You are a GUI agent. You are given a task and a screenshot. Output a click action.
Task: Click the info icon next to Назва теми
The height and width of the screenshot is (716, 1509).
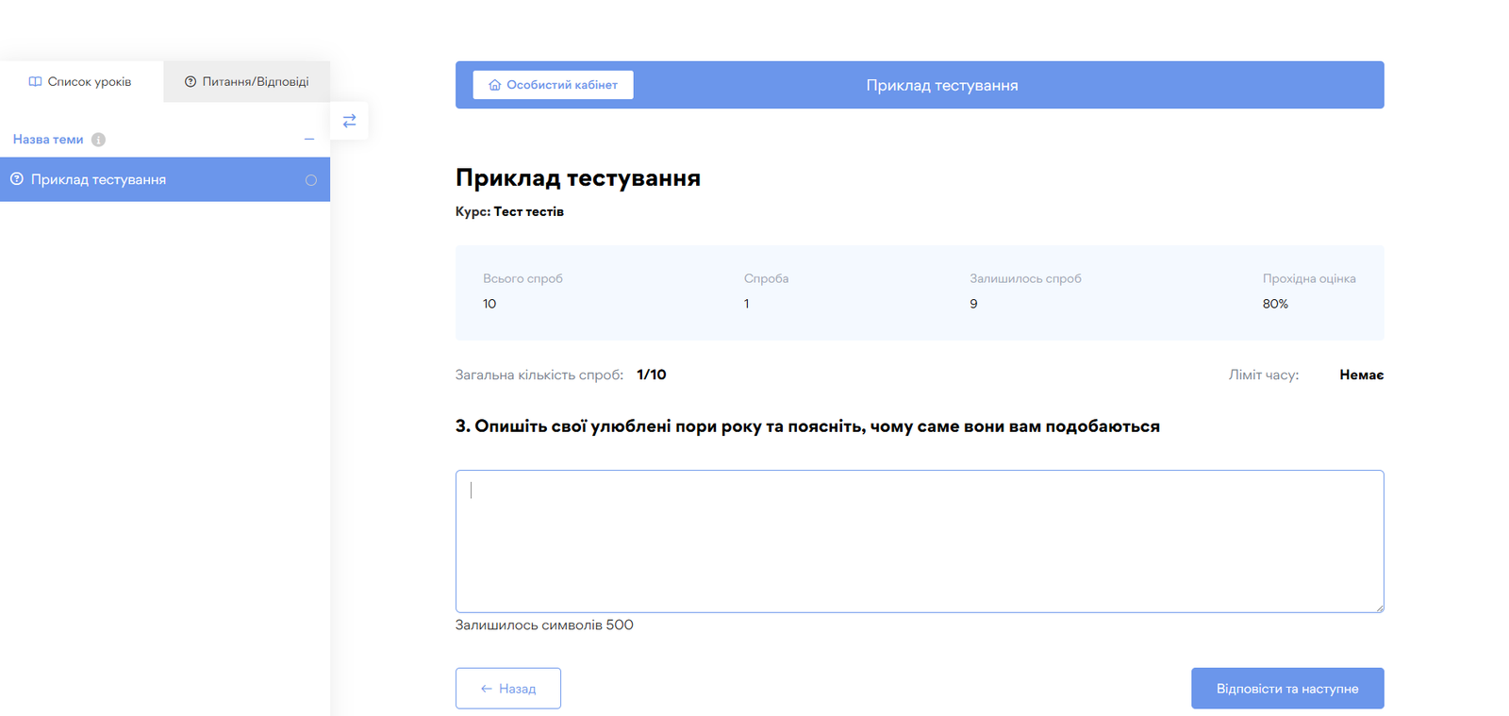(98, 140)
